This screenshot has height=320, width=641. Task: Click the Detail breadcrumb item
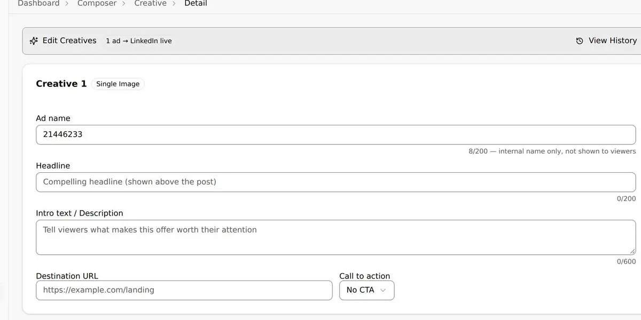click(x=196, y=3)
